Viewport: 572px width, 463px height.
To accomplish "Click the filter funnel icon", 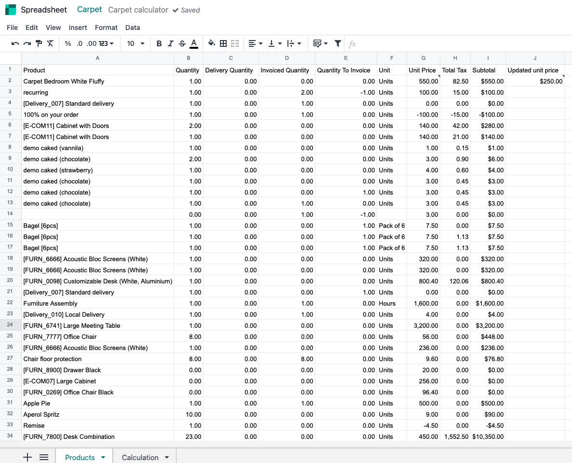I will coord(338,43).
